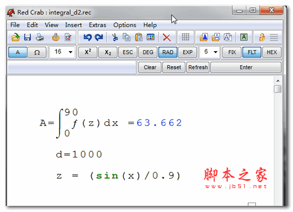Image resolution: width=293 pixels, height=212 pixels.
Task: Click the formula input field
Action: (72, 67)
